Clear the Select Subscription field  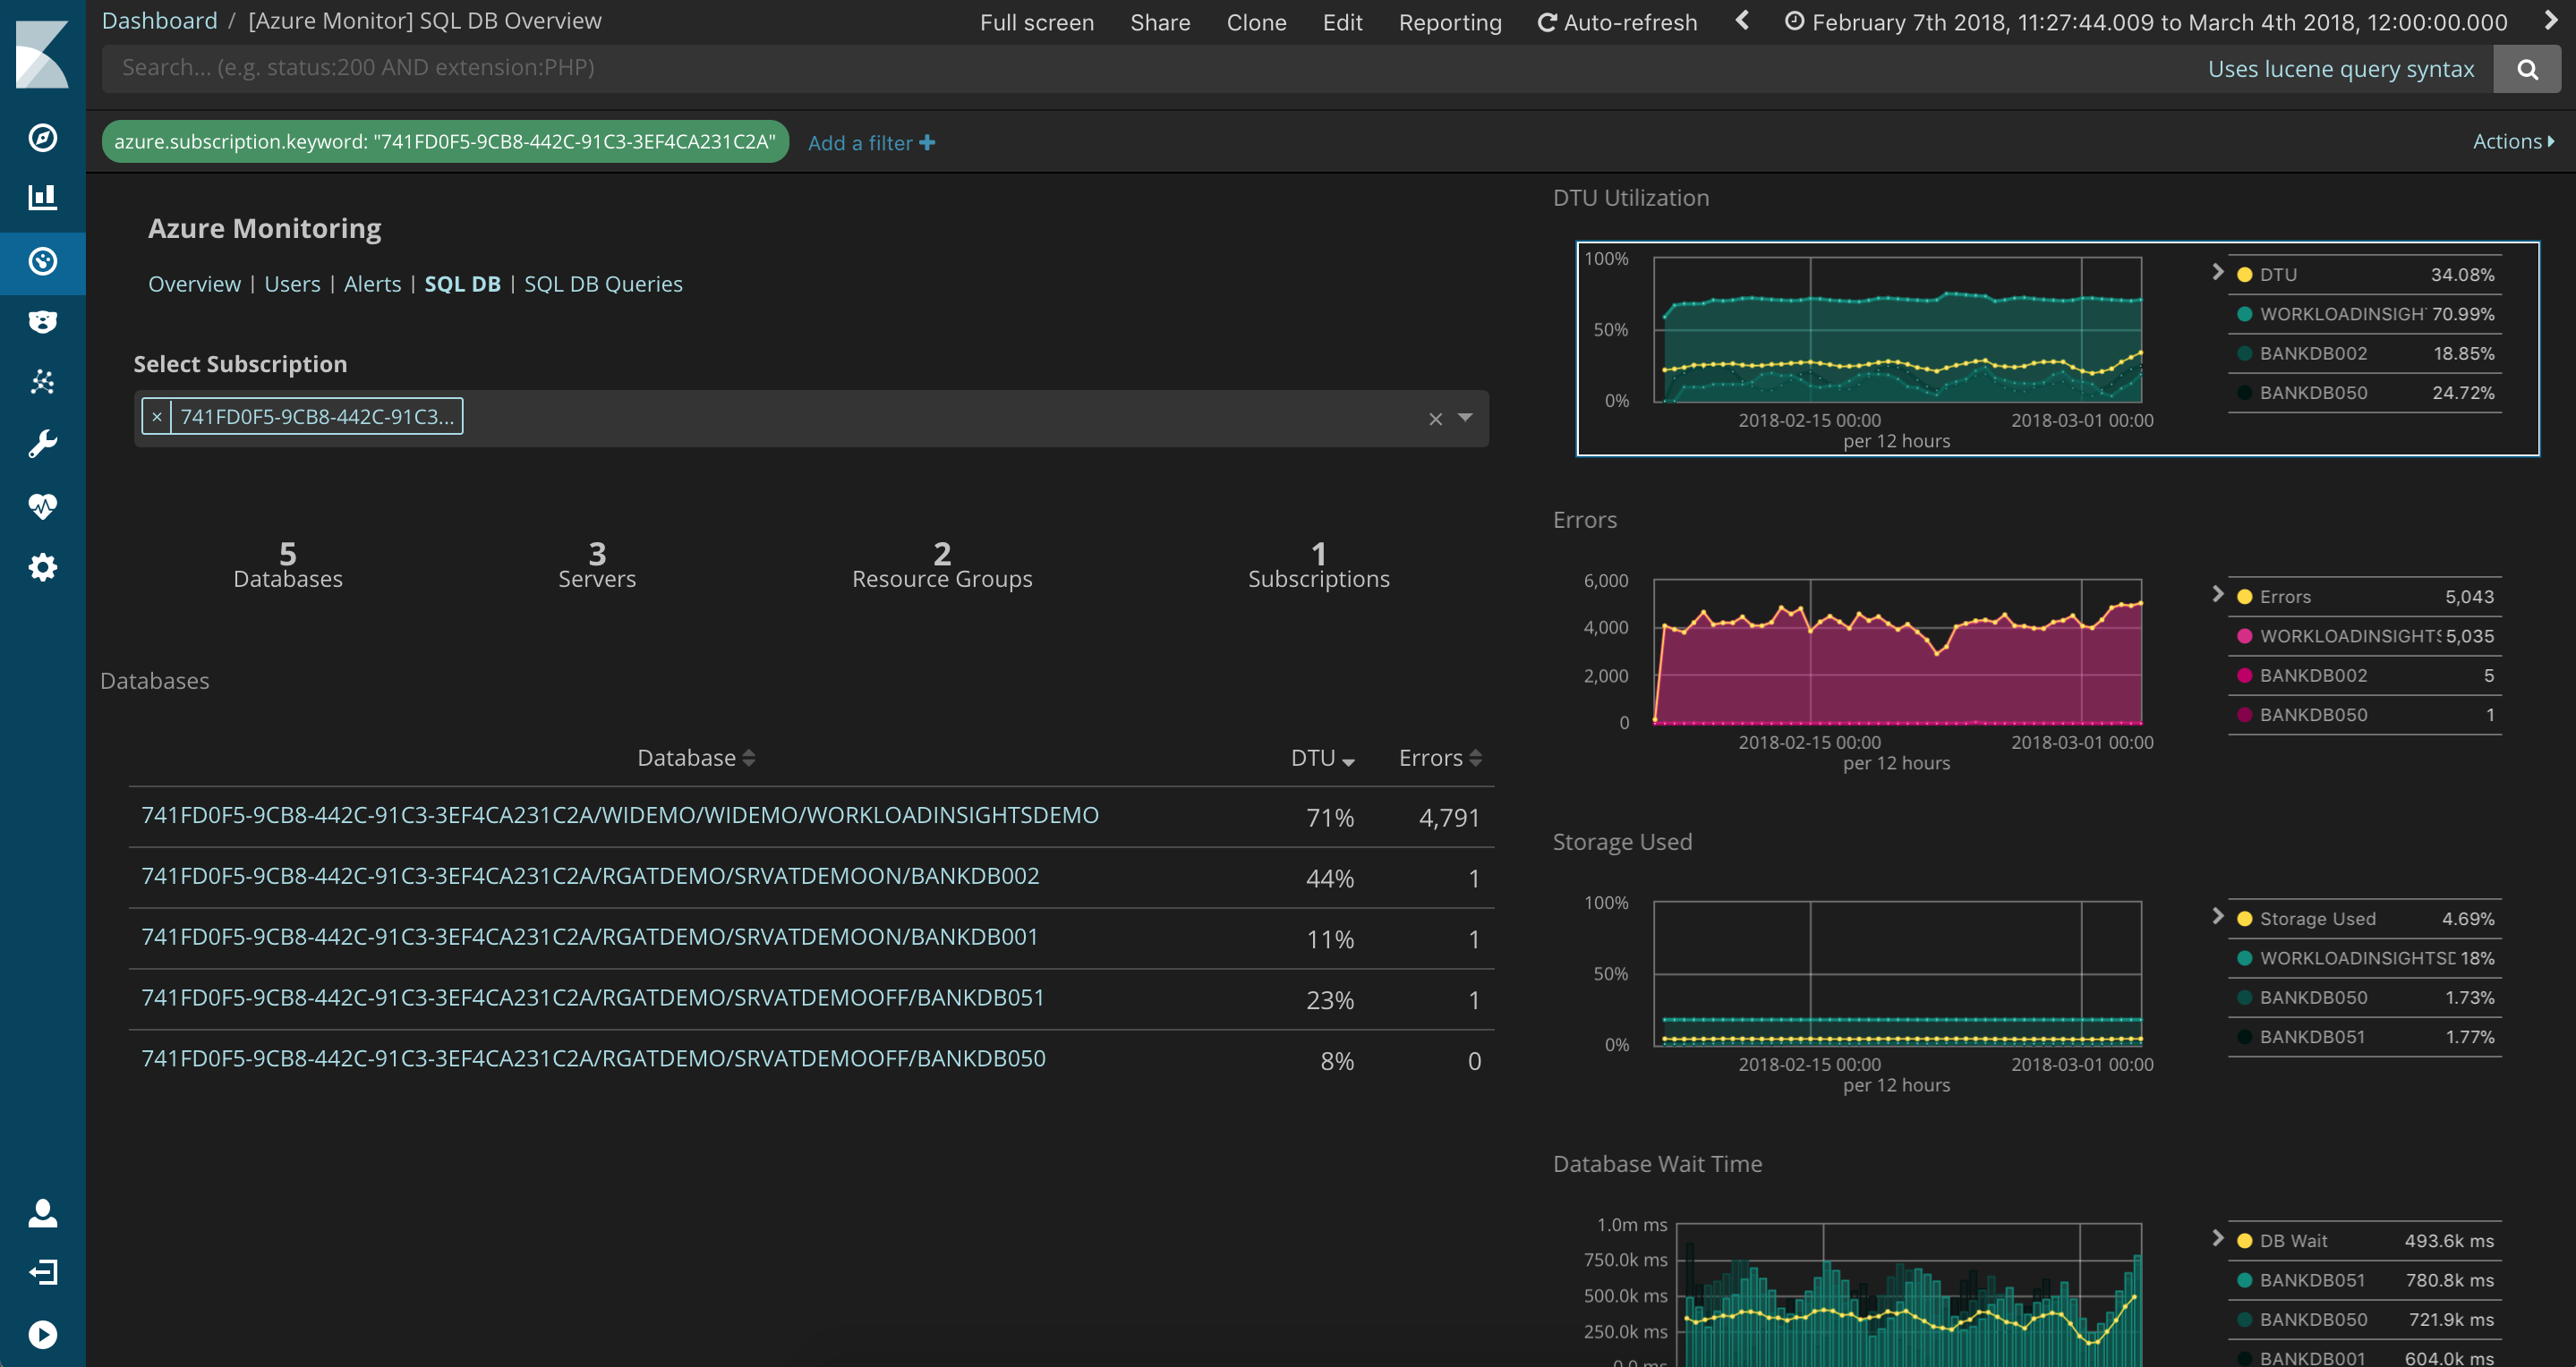(x=1435, y=419)
